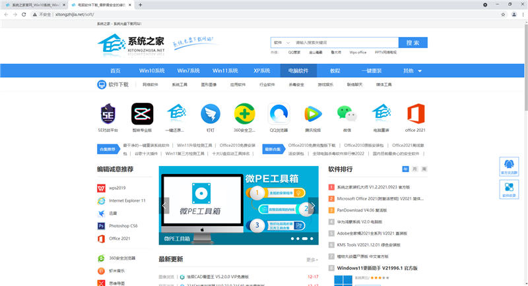Open the 媒体工具 category link
This screenshot has width=528, height=286.
[x=384, y=85]
